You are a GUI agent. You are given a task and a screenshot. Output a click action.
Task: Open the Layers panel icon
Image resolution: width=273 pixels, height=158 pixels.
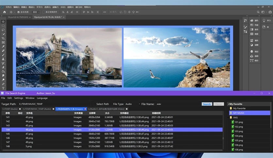point(251,52)
